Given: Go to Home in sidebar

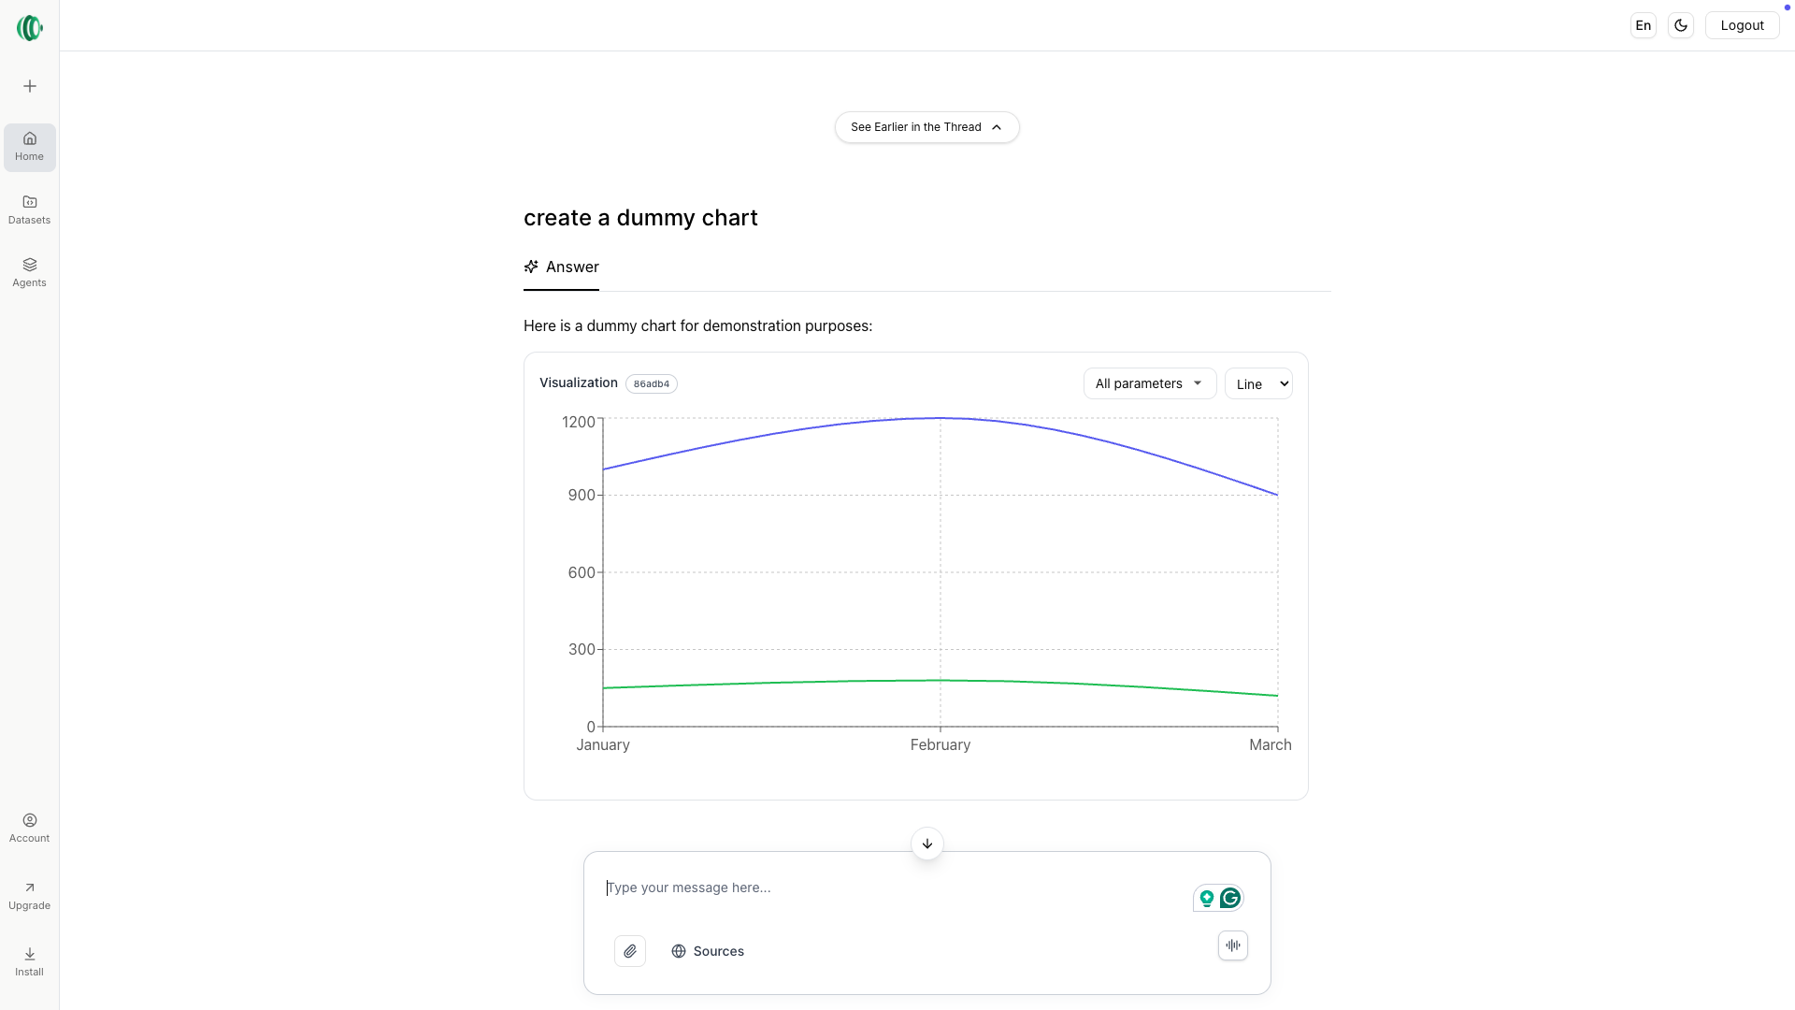Looking at the screenshot, I should click(x=30, y=147).
